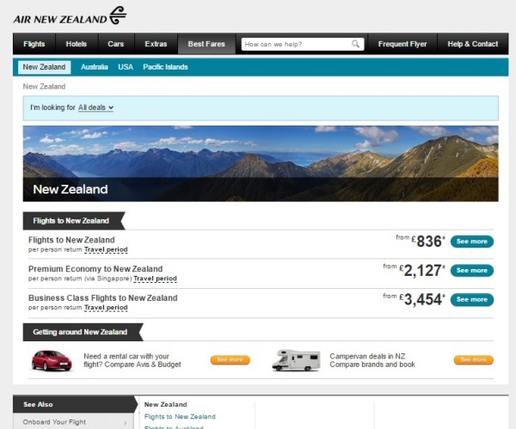Click See more for campervan deals
This screenshot has width=516, height=429.
(474, 359)
